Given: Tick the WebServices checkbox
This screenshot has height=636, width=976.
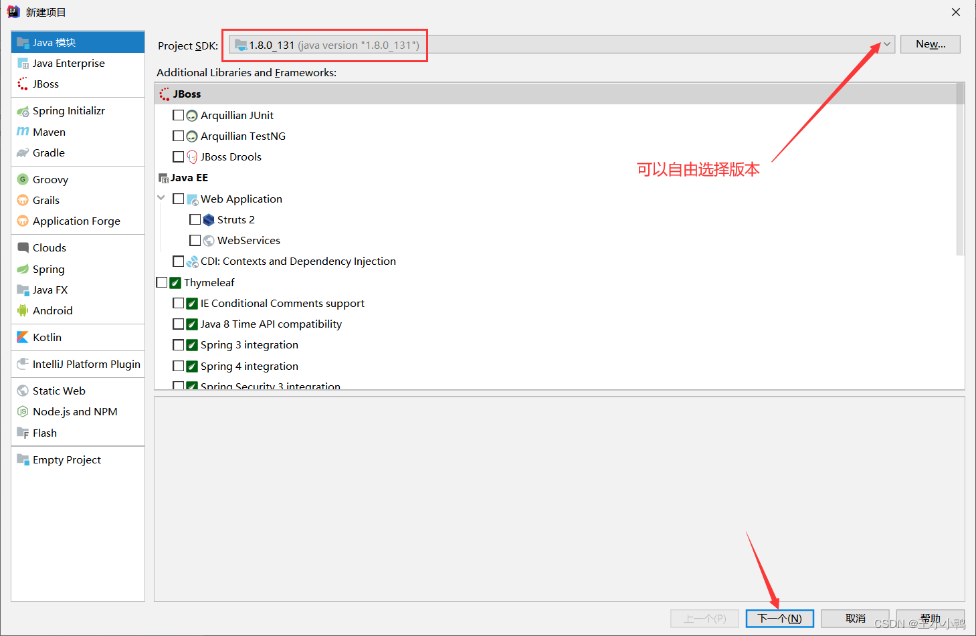Looking at the screenshot, I should point(195,240).
